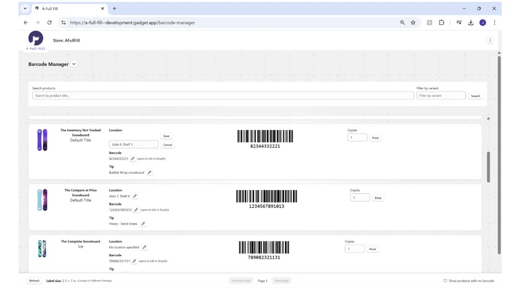Open the downloads icon

470,22
